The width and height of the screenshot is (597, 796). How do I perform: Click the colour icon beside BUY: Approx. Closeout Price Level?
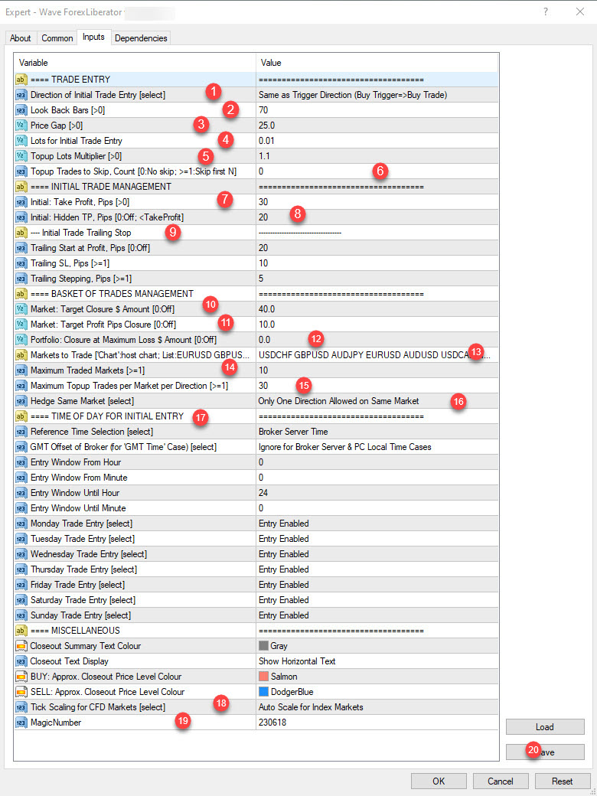(21, 676)
